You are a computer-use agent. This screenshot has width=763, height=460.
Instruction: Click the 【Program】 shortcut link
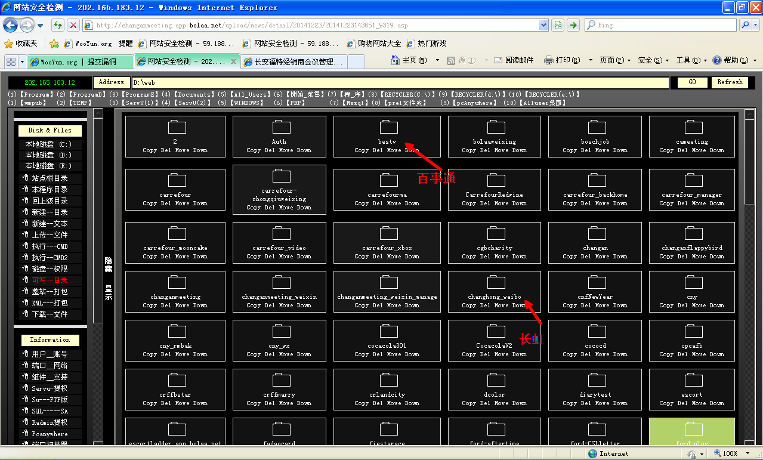(36, 94)
